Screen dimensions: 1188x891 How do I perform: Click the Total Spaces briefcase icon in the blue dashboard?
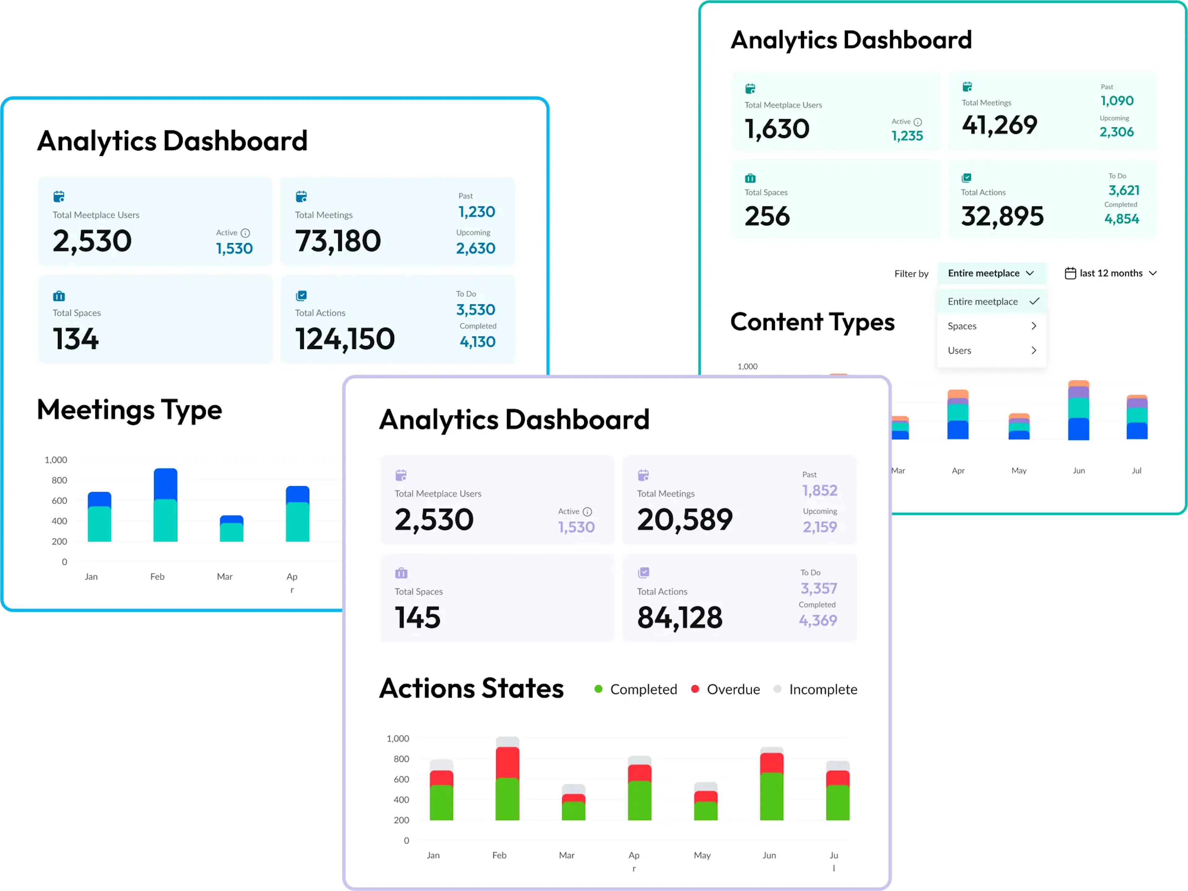pos(59,296)
